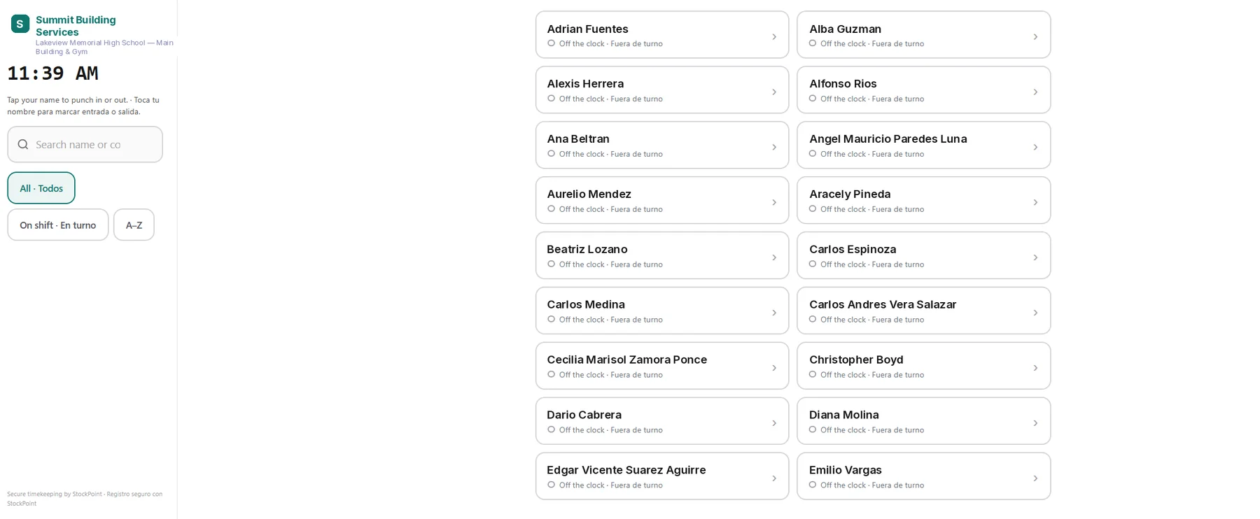Select the All · Todos filter
This screenshot has width=1260, height=519.
(41, 188)
